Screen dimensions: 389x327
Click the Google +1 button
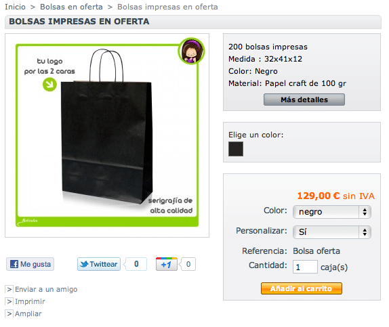pyautogui.click(x=167, y=264)
